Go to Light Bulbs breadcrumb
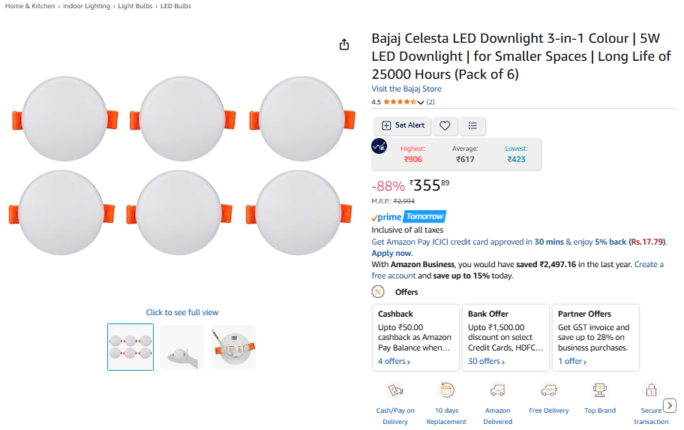This screenshot has width=684, height=430. (135, 6)
